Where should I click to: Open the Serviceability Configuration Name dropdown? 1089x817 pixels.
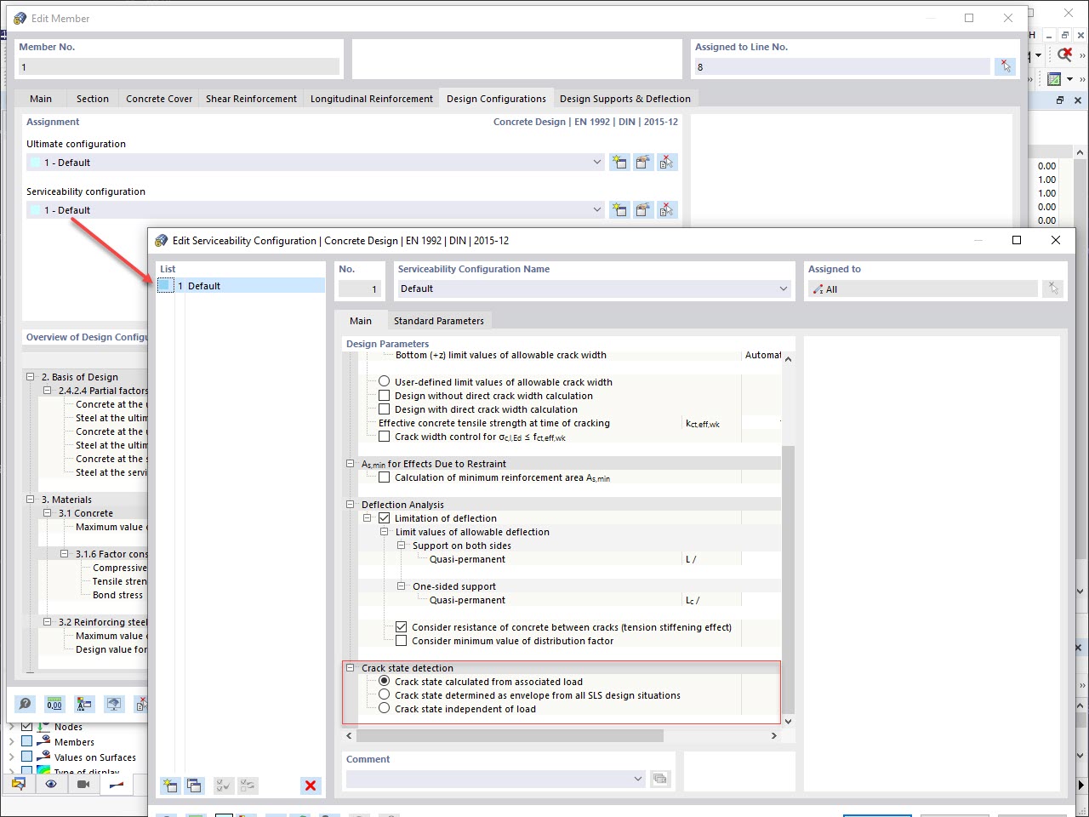[782, 289]
